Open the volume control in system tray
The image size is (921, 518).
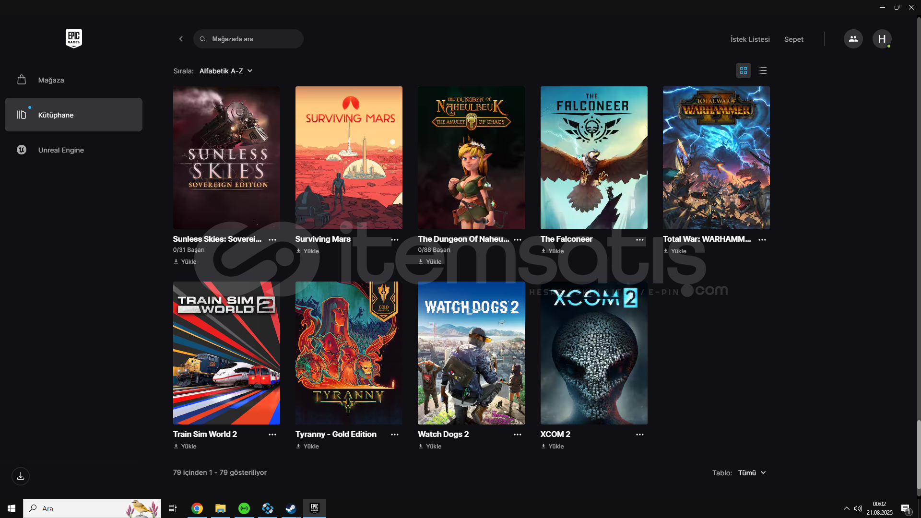[x=858, y=508]
